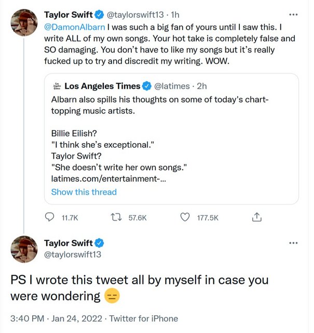Screen dimensions: 314x333
Task: Click verified badge next to Los Angeles Times
Action: click(147, 86)
